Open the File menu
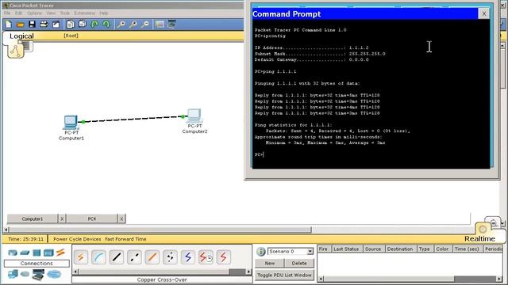This screenshot has height=285, width=508. click(7, 13)
